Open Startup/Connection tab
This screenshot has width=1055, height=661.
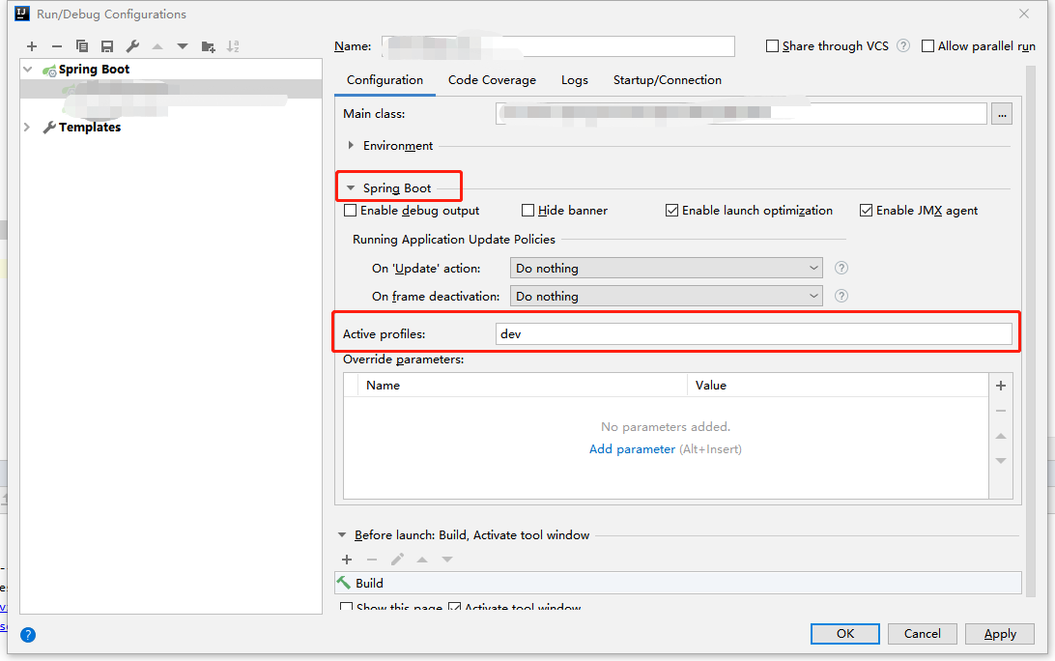click(667, 80)
